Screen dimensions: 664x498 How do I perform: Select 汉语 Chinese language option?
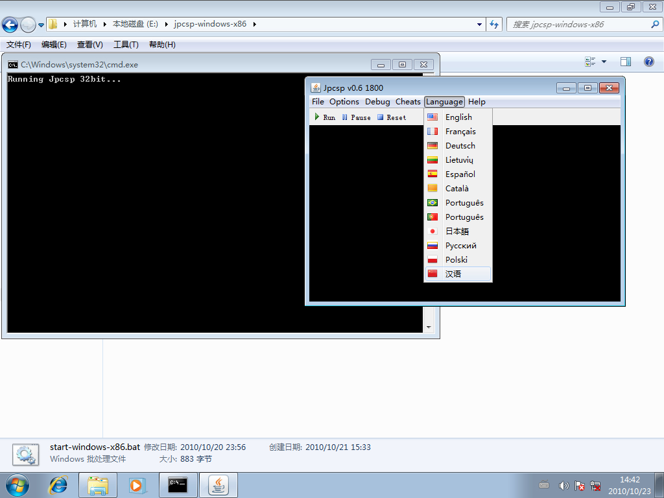tap(458, 274)
